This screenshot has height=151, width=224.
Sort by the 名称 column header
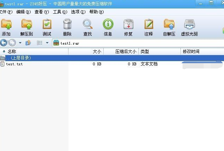point(34,51)
